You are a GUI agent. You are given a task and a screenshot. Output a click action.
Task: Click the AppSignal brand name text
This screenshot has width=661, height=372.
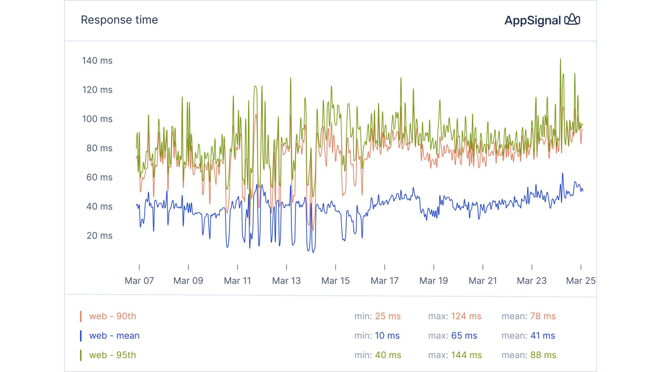pos(532,20)
